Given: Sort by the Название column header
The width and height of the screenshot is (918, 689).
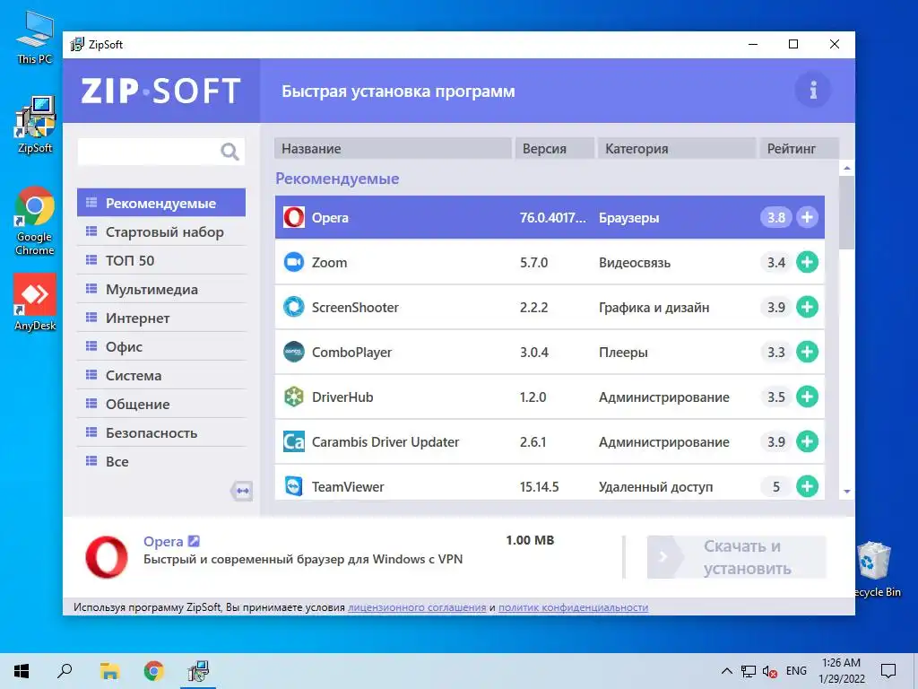Looking at the screenshot, I should (x=393, y=148).
